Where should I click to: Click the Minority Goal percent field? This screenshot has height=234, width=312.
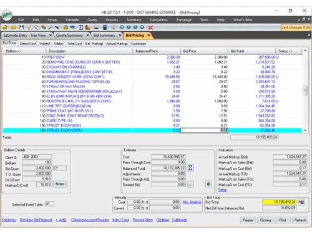[x=134, y=202]
